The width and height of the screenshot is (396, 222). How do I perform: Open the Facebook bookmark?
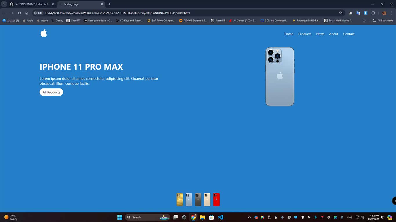point(11,21)
